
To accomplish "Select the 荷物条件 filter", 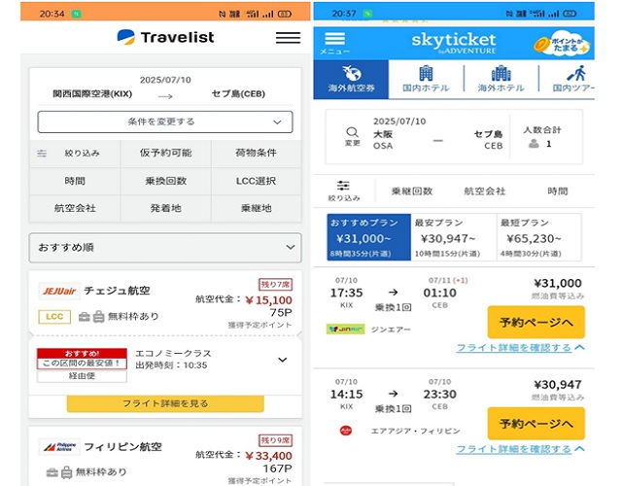I will click(257, 154).
